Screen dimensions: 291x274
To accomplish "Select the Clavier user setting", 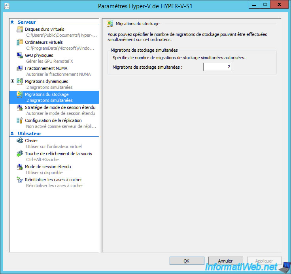I will point(54,143).
